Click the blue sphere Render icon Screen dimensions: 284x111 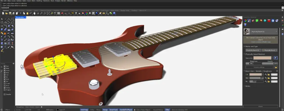pos(97,13)
